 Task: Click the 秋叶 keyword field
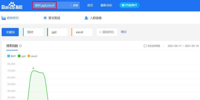pos(33,32)
